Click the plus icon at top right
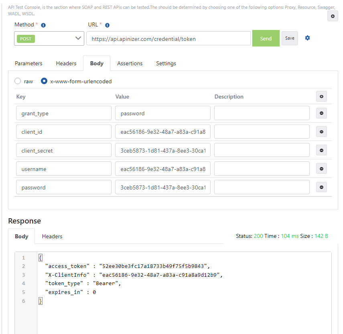This screenshot has width=343, height=334. tap(333, 16)
